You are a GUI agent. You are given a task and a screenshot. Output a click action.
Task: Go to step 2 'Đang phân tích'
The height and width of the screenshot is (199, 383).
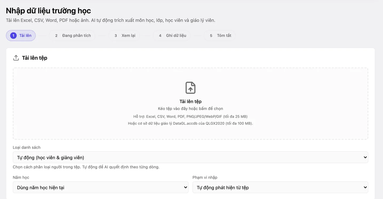[72, 36]
